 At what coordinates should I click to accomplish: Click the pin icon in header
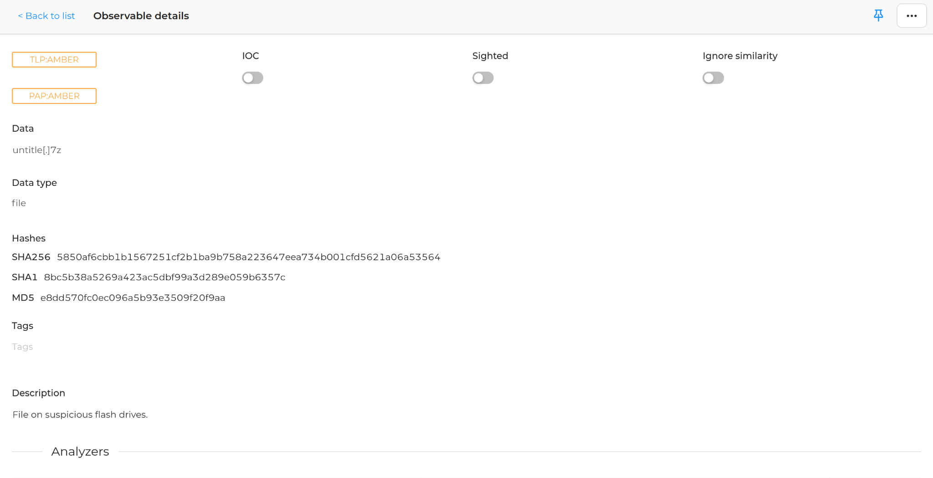(878, 15)
